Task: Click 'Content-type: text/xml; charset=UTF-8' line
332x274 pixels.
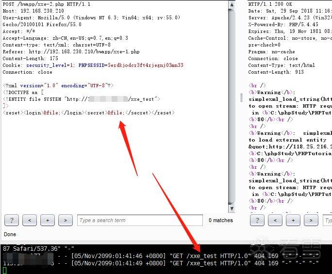Action: [56, 45]
